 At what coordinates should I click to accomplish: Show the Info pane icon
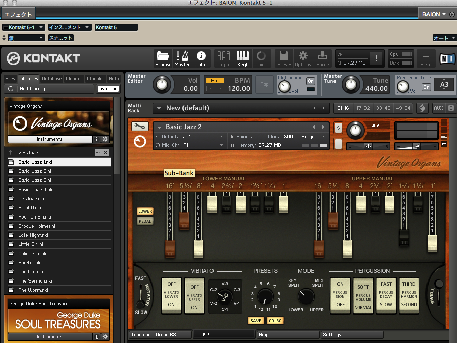(x=201, y=58)
